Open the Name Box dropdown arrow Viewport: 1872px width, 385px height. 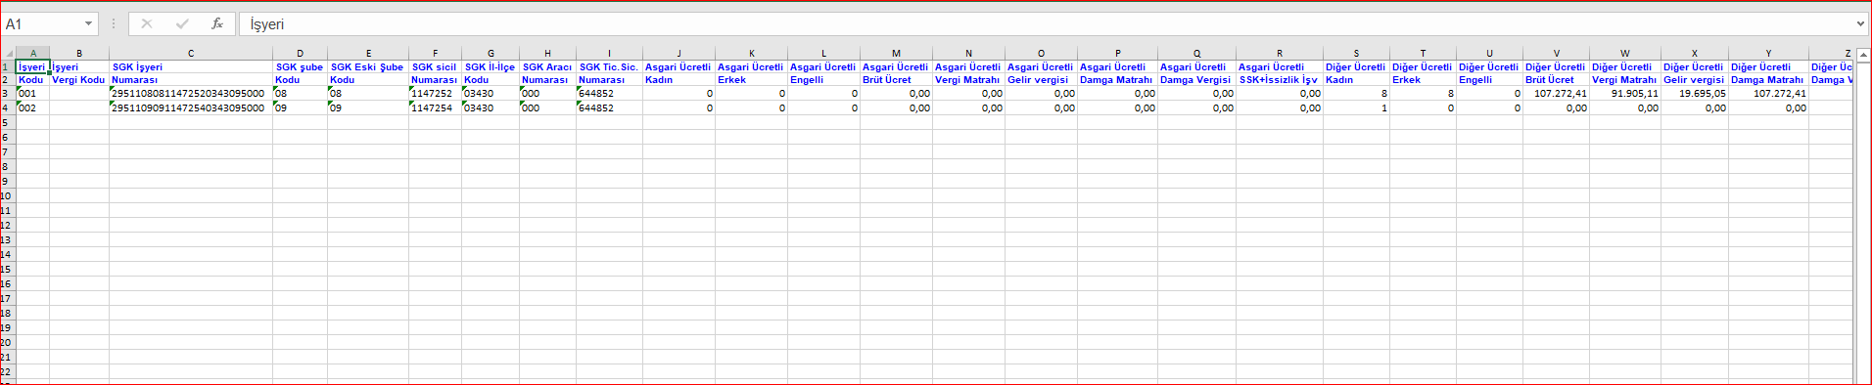(x=88, y=23)
